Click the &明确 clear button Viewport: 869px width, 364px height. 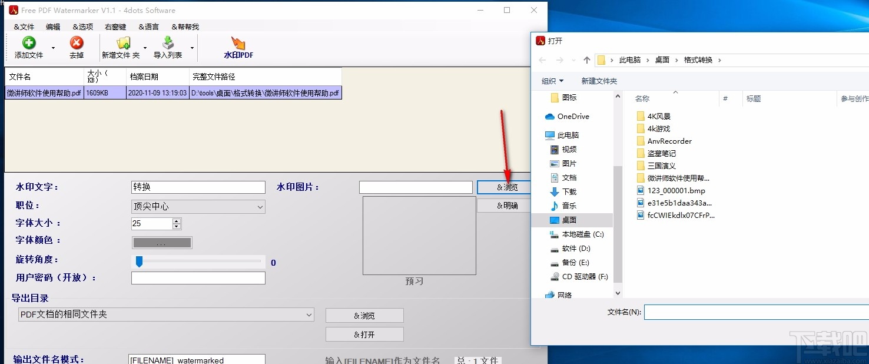click(504, 206)
